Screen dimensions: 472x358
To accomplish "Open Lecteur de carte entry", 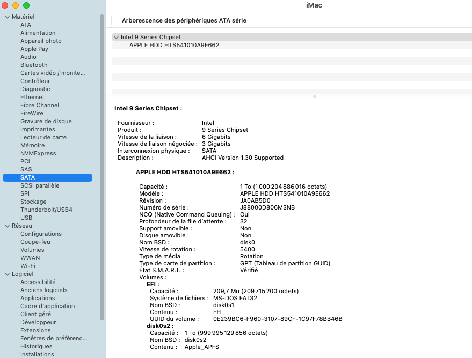I will tap(43, 137).
